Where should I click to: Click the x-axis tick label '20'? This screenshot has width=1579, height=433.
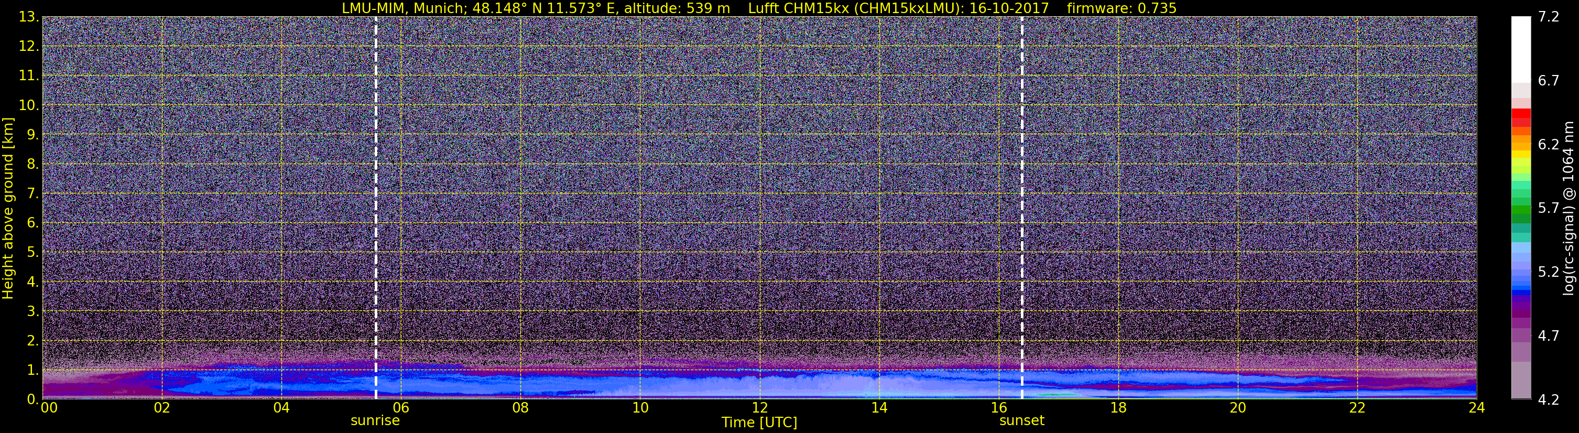coord(1238,408)
